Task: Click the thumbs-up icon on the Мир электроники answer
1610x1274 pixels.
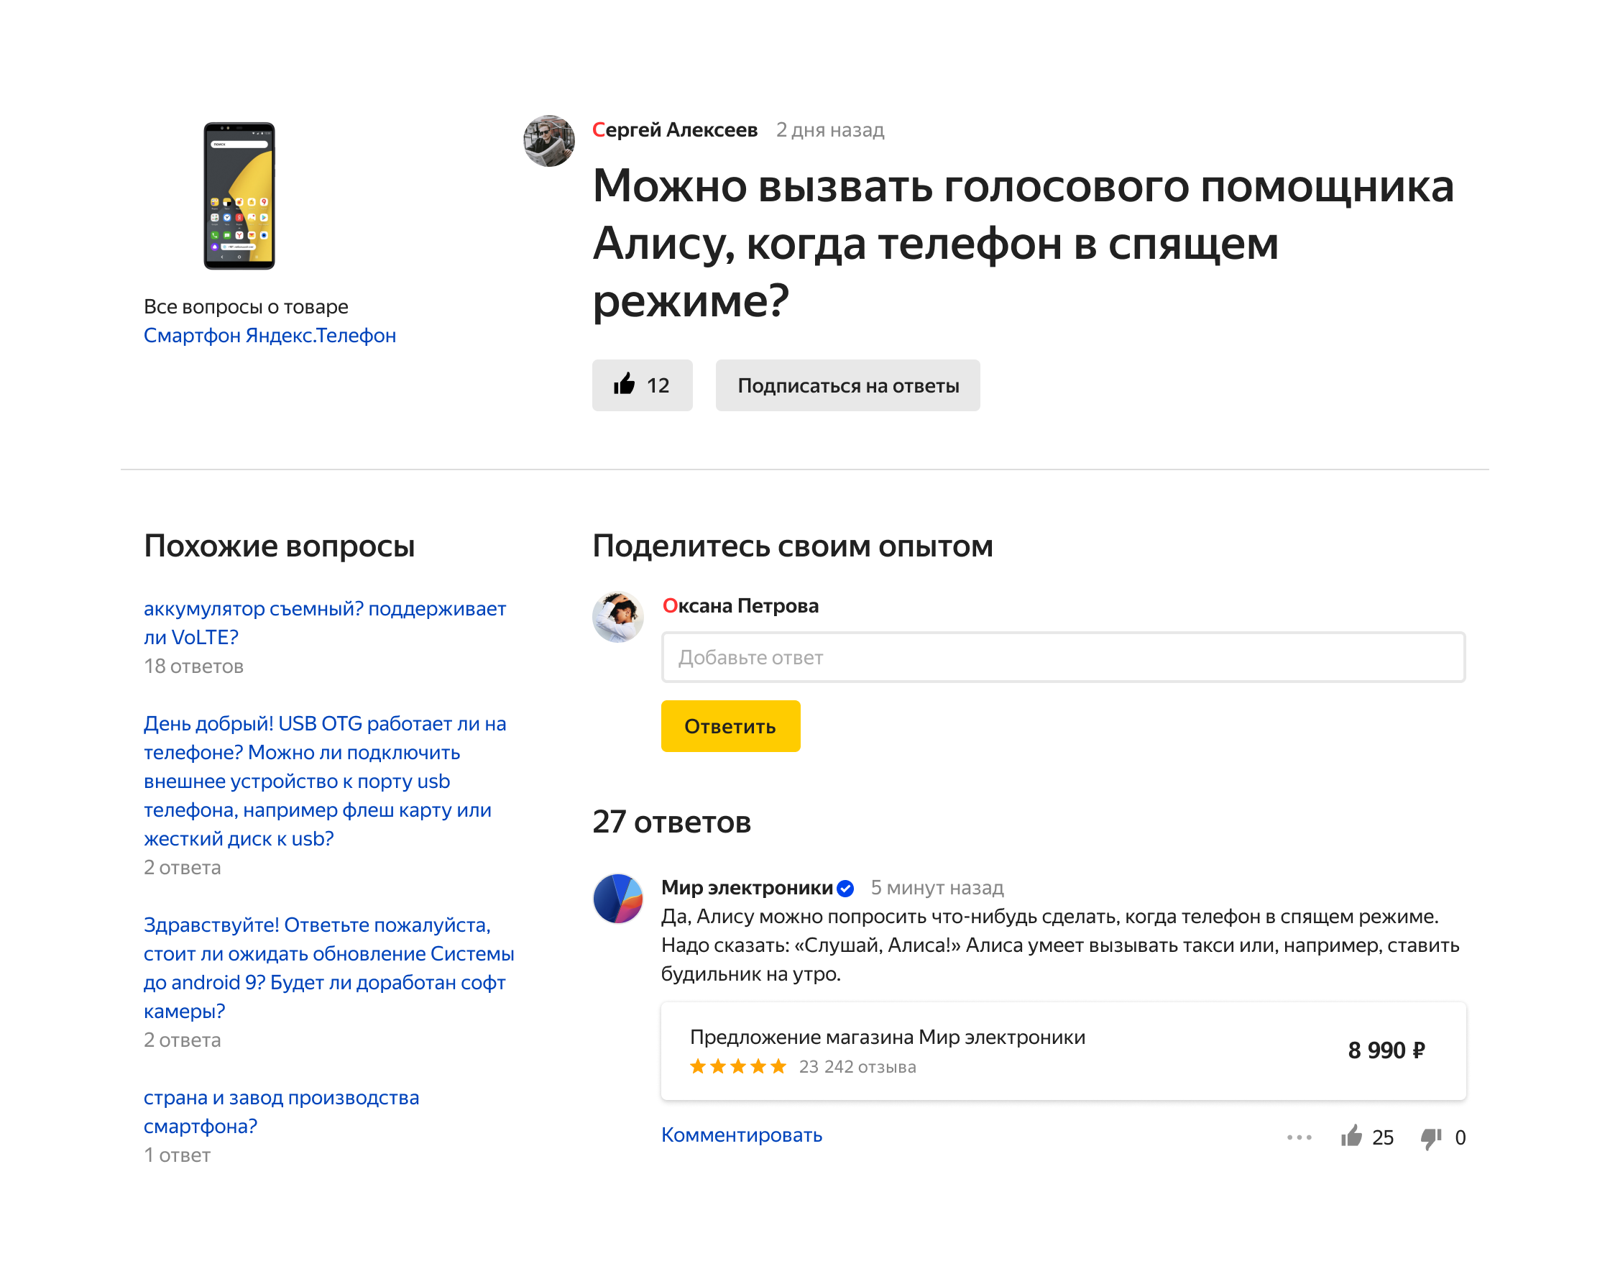Action: point(1351,1136)
